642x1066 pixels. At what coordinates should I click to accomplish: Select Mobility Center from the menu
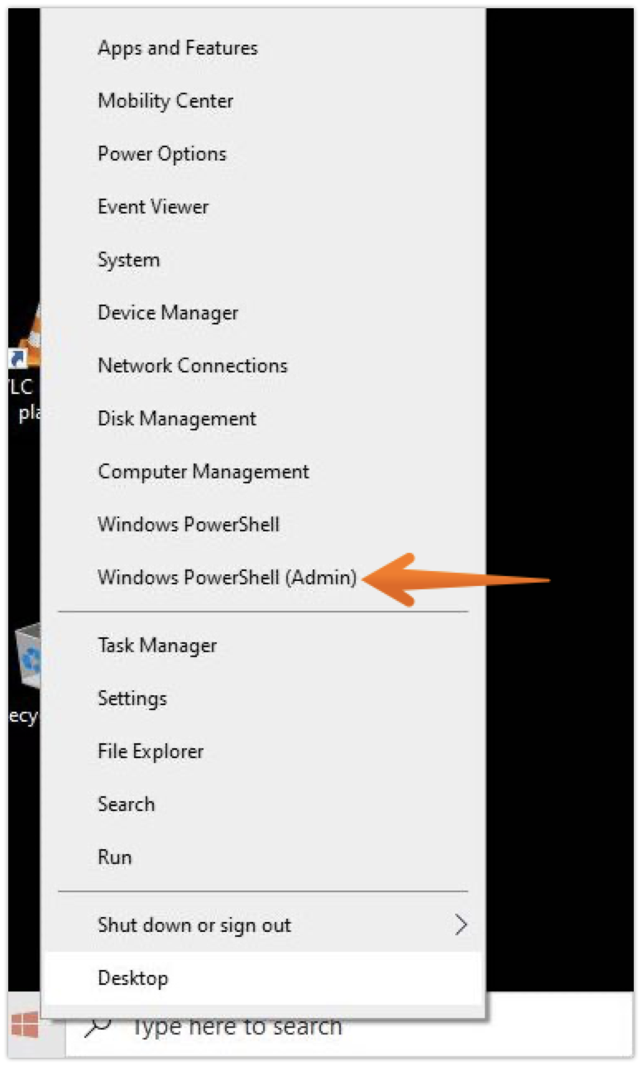[x=165, y=101]
